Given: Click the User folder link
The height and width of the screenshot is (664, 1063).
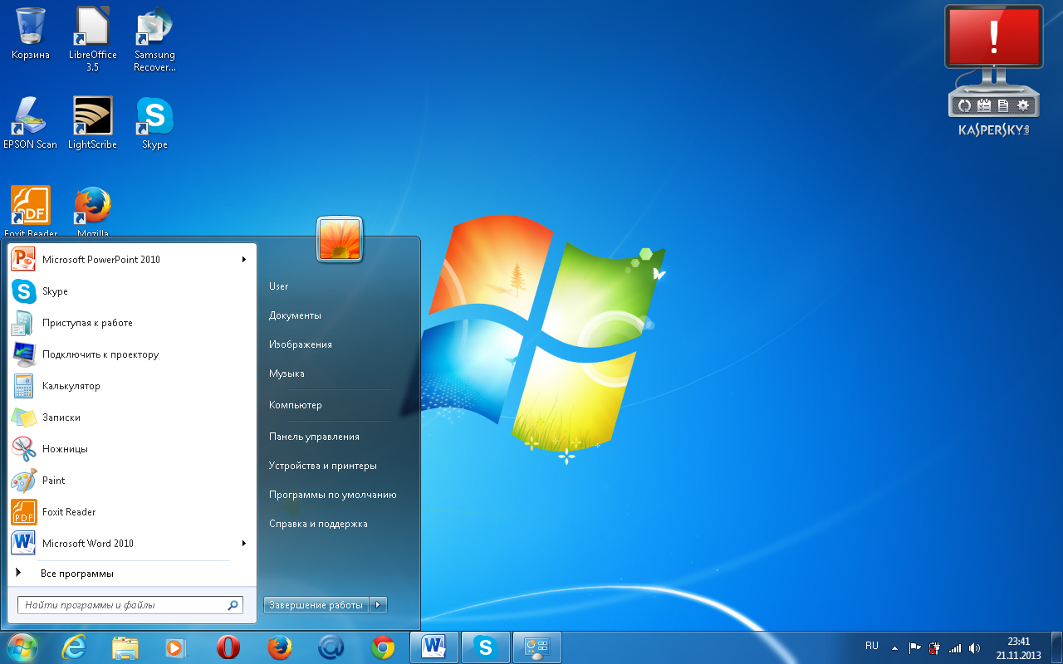Looking at the screenshot, I should pyautogui.click(x=279, y=286).
